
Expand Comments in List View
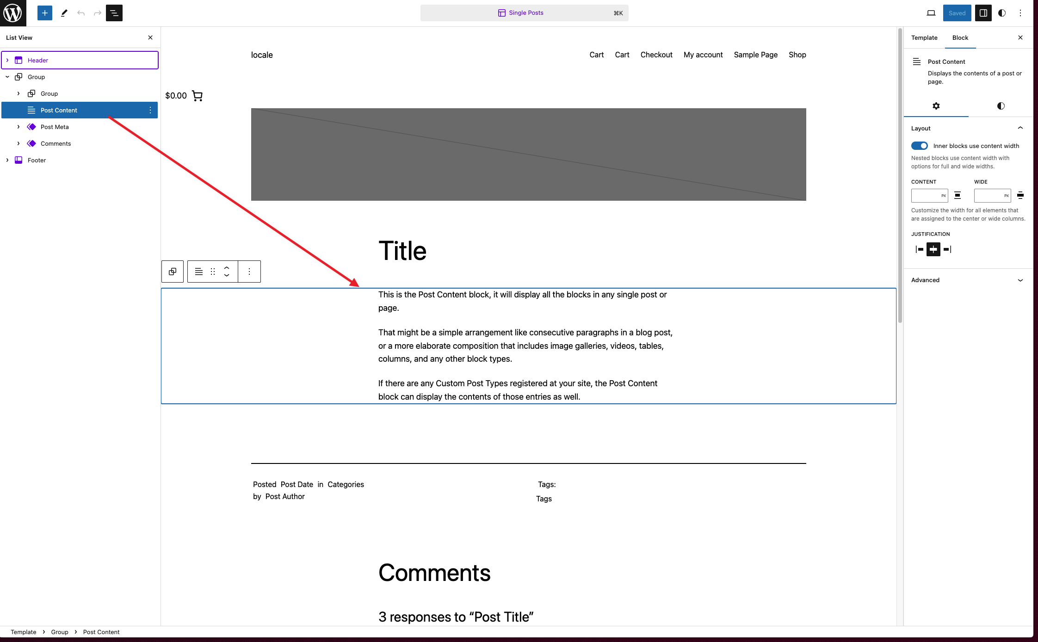[x=19, y=143]
